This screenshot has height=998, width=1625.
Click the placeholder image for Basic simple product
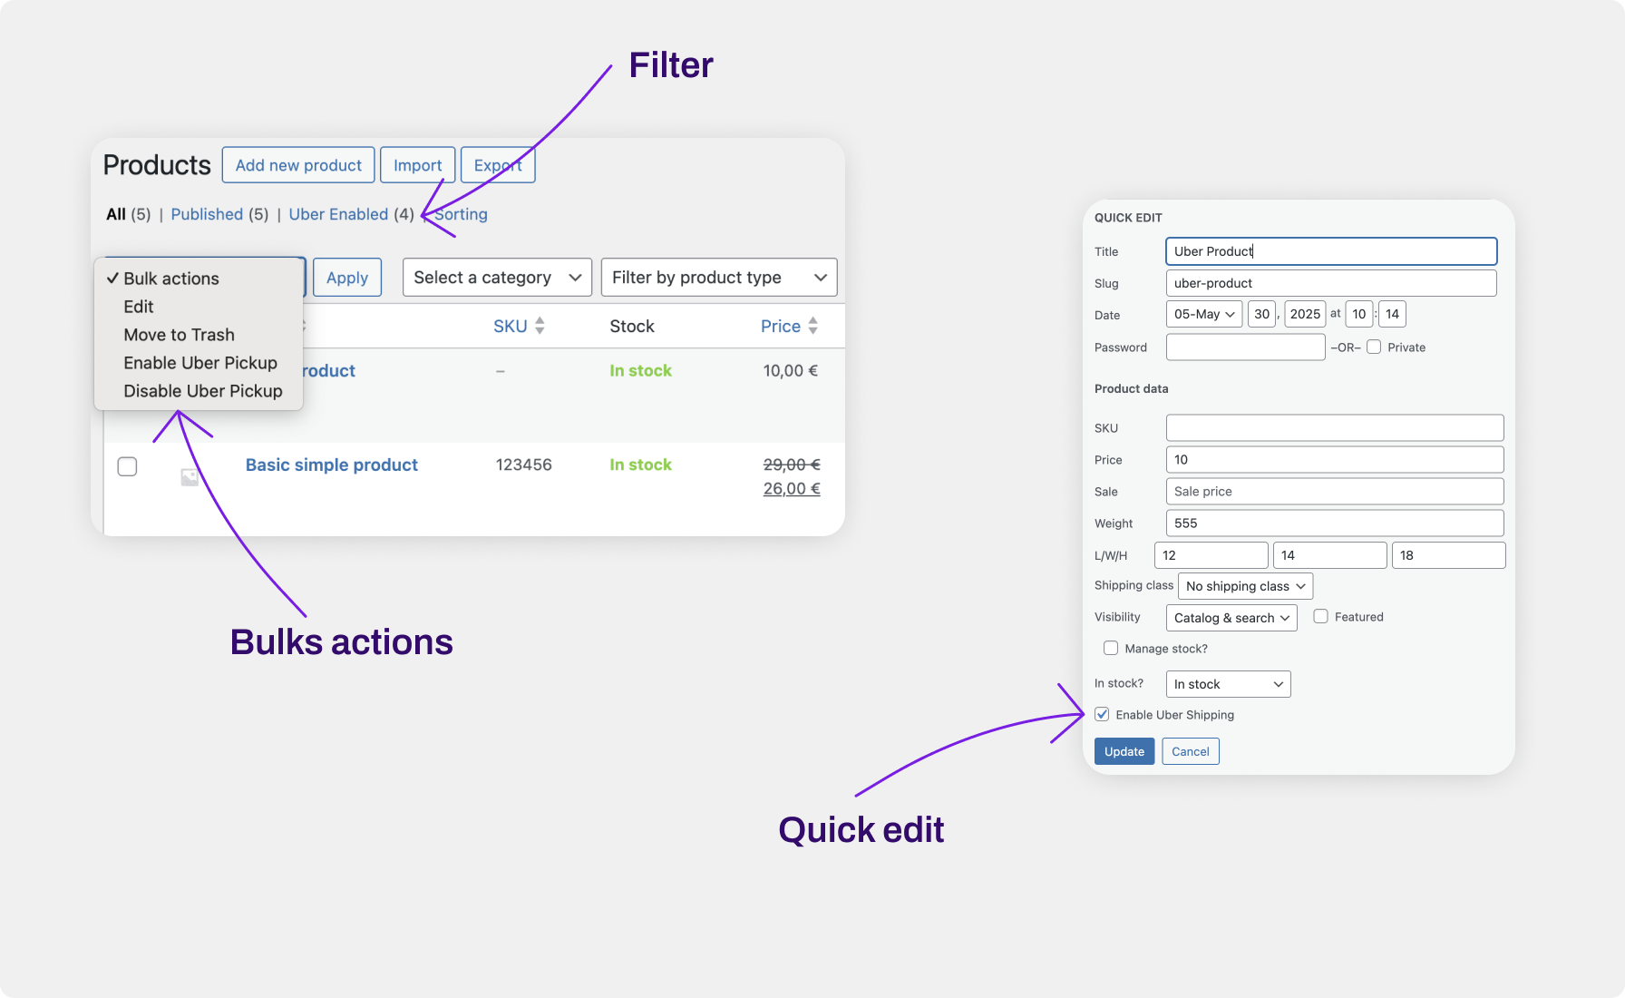pyautogui.click(x=189, y=475)
